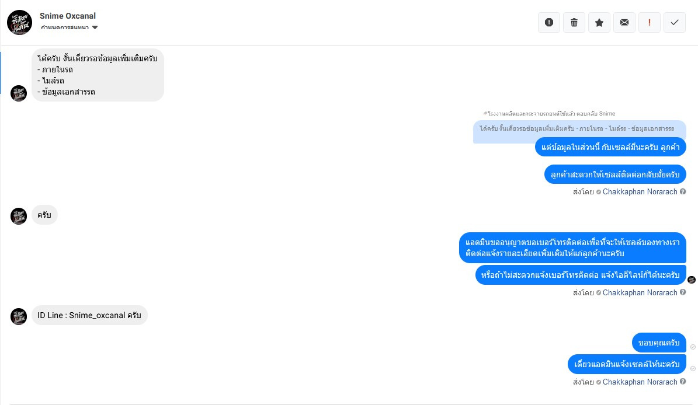Click seen-by avatar near Line ID request
Image resolution: width=698 pixels, height=405 pixels.
(x=692, y=280)
